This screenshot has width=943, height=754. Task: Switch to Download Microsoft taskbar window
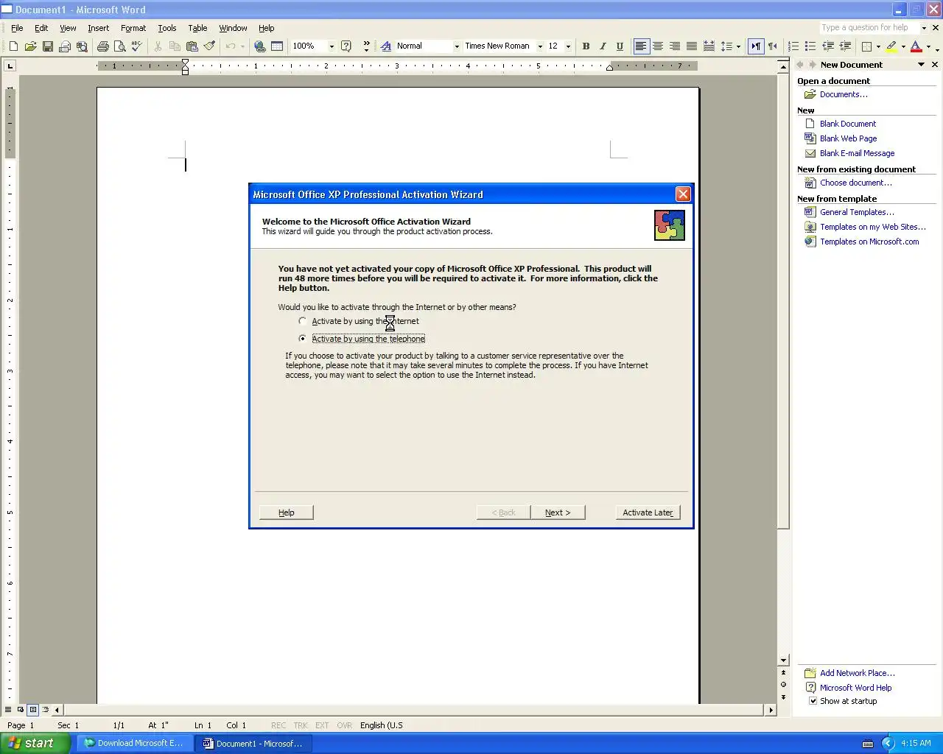(x=134, y=743)
